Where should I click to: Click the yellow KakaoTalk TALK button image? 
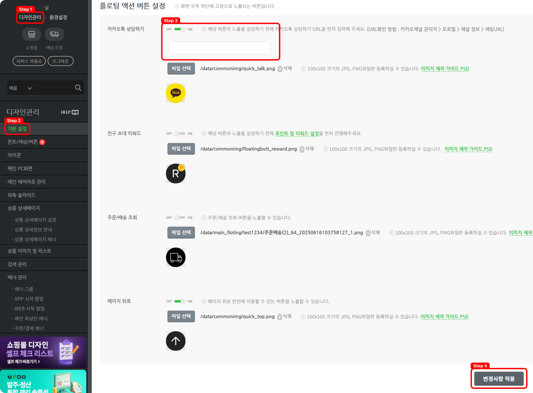(x=176, y=93)
